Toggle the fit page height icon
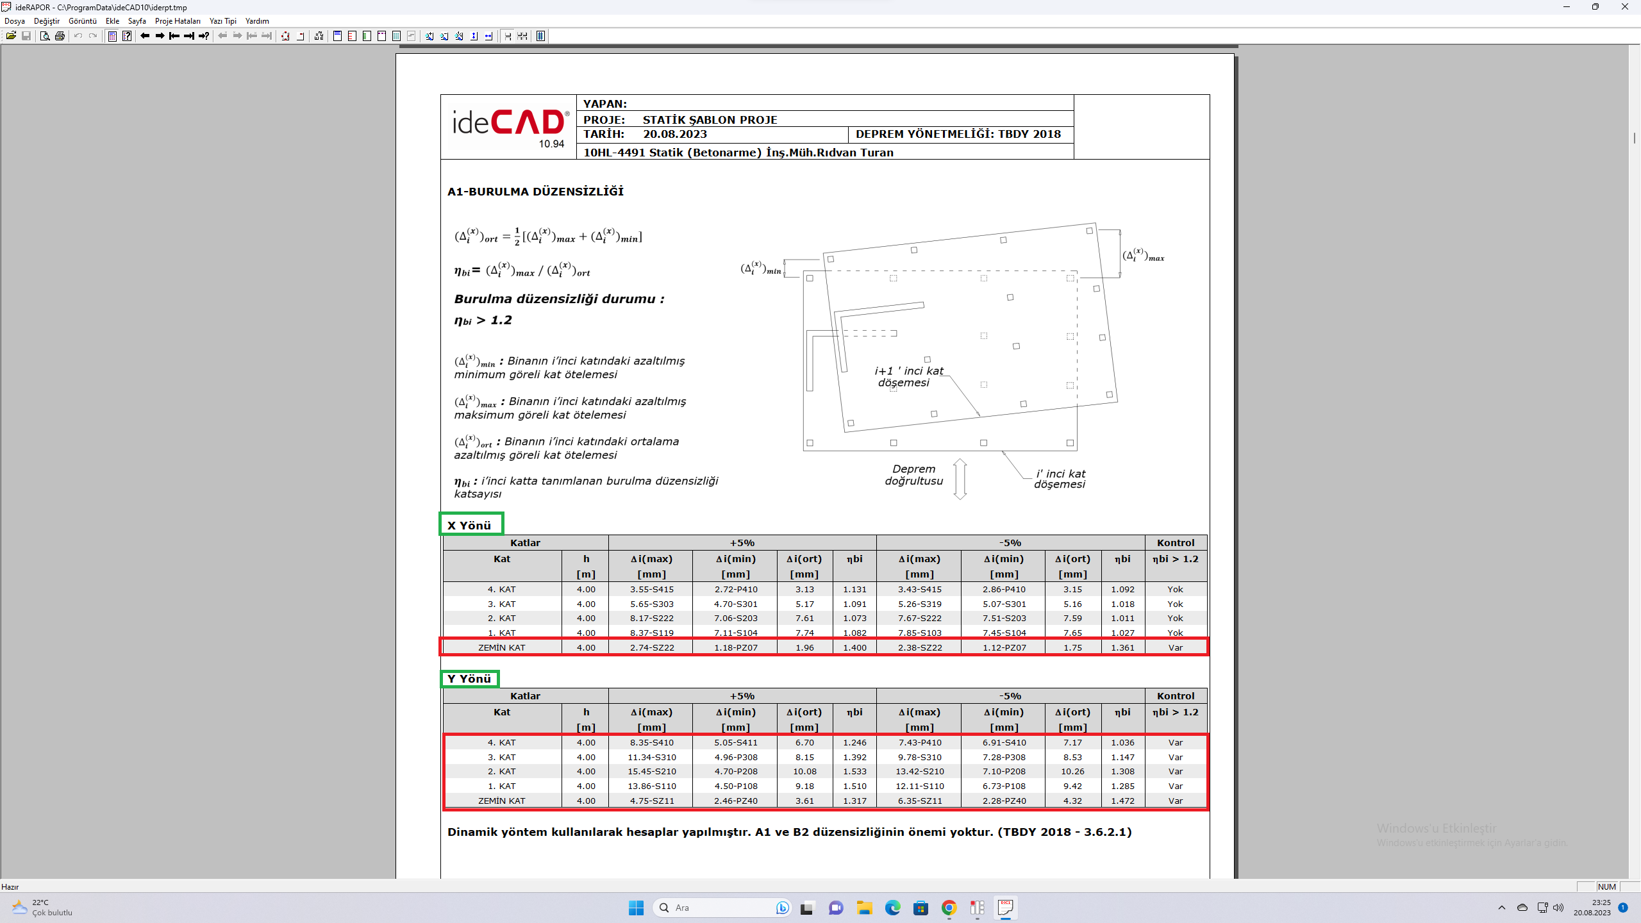This screenshot has width=1641, height=923. pyautogui.click(x=474, y=36)
